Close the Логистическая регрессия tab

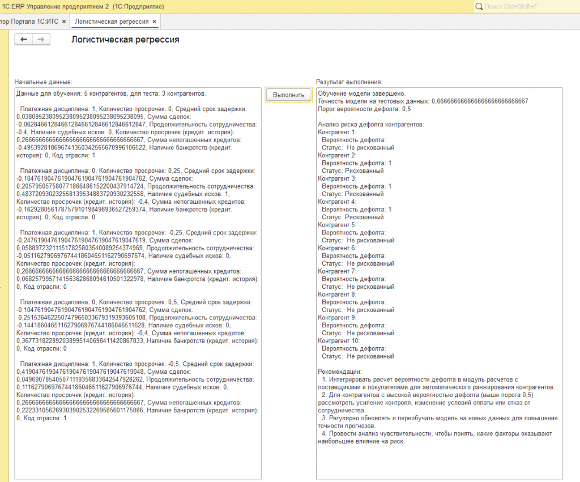coord(155,22)
